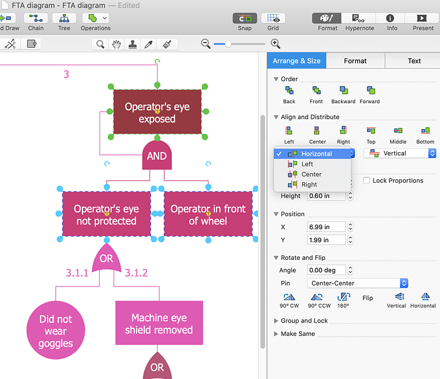The width and height of the screenshot is (440, 379).
Task: Click the Angle input field
Action: pyautogui.click(x=326, y=270)
